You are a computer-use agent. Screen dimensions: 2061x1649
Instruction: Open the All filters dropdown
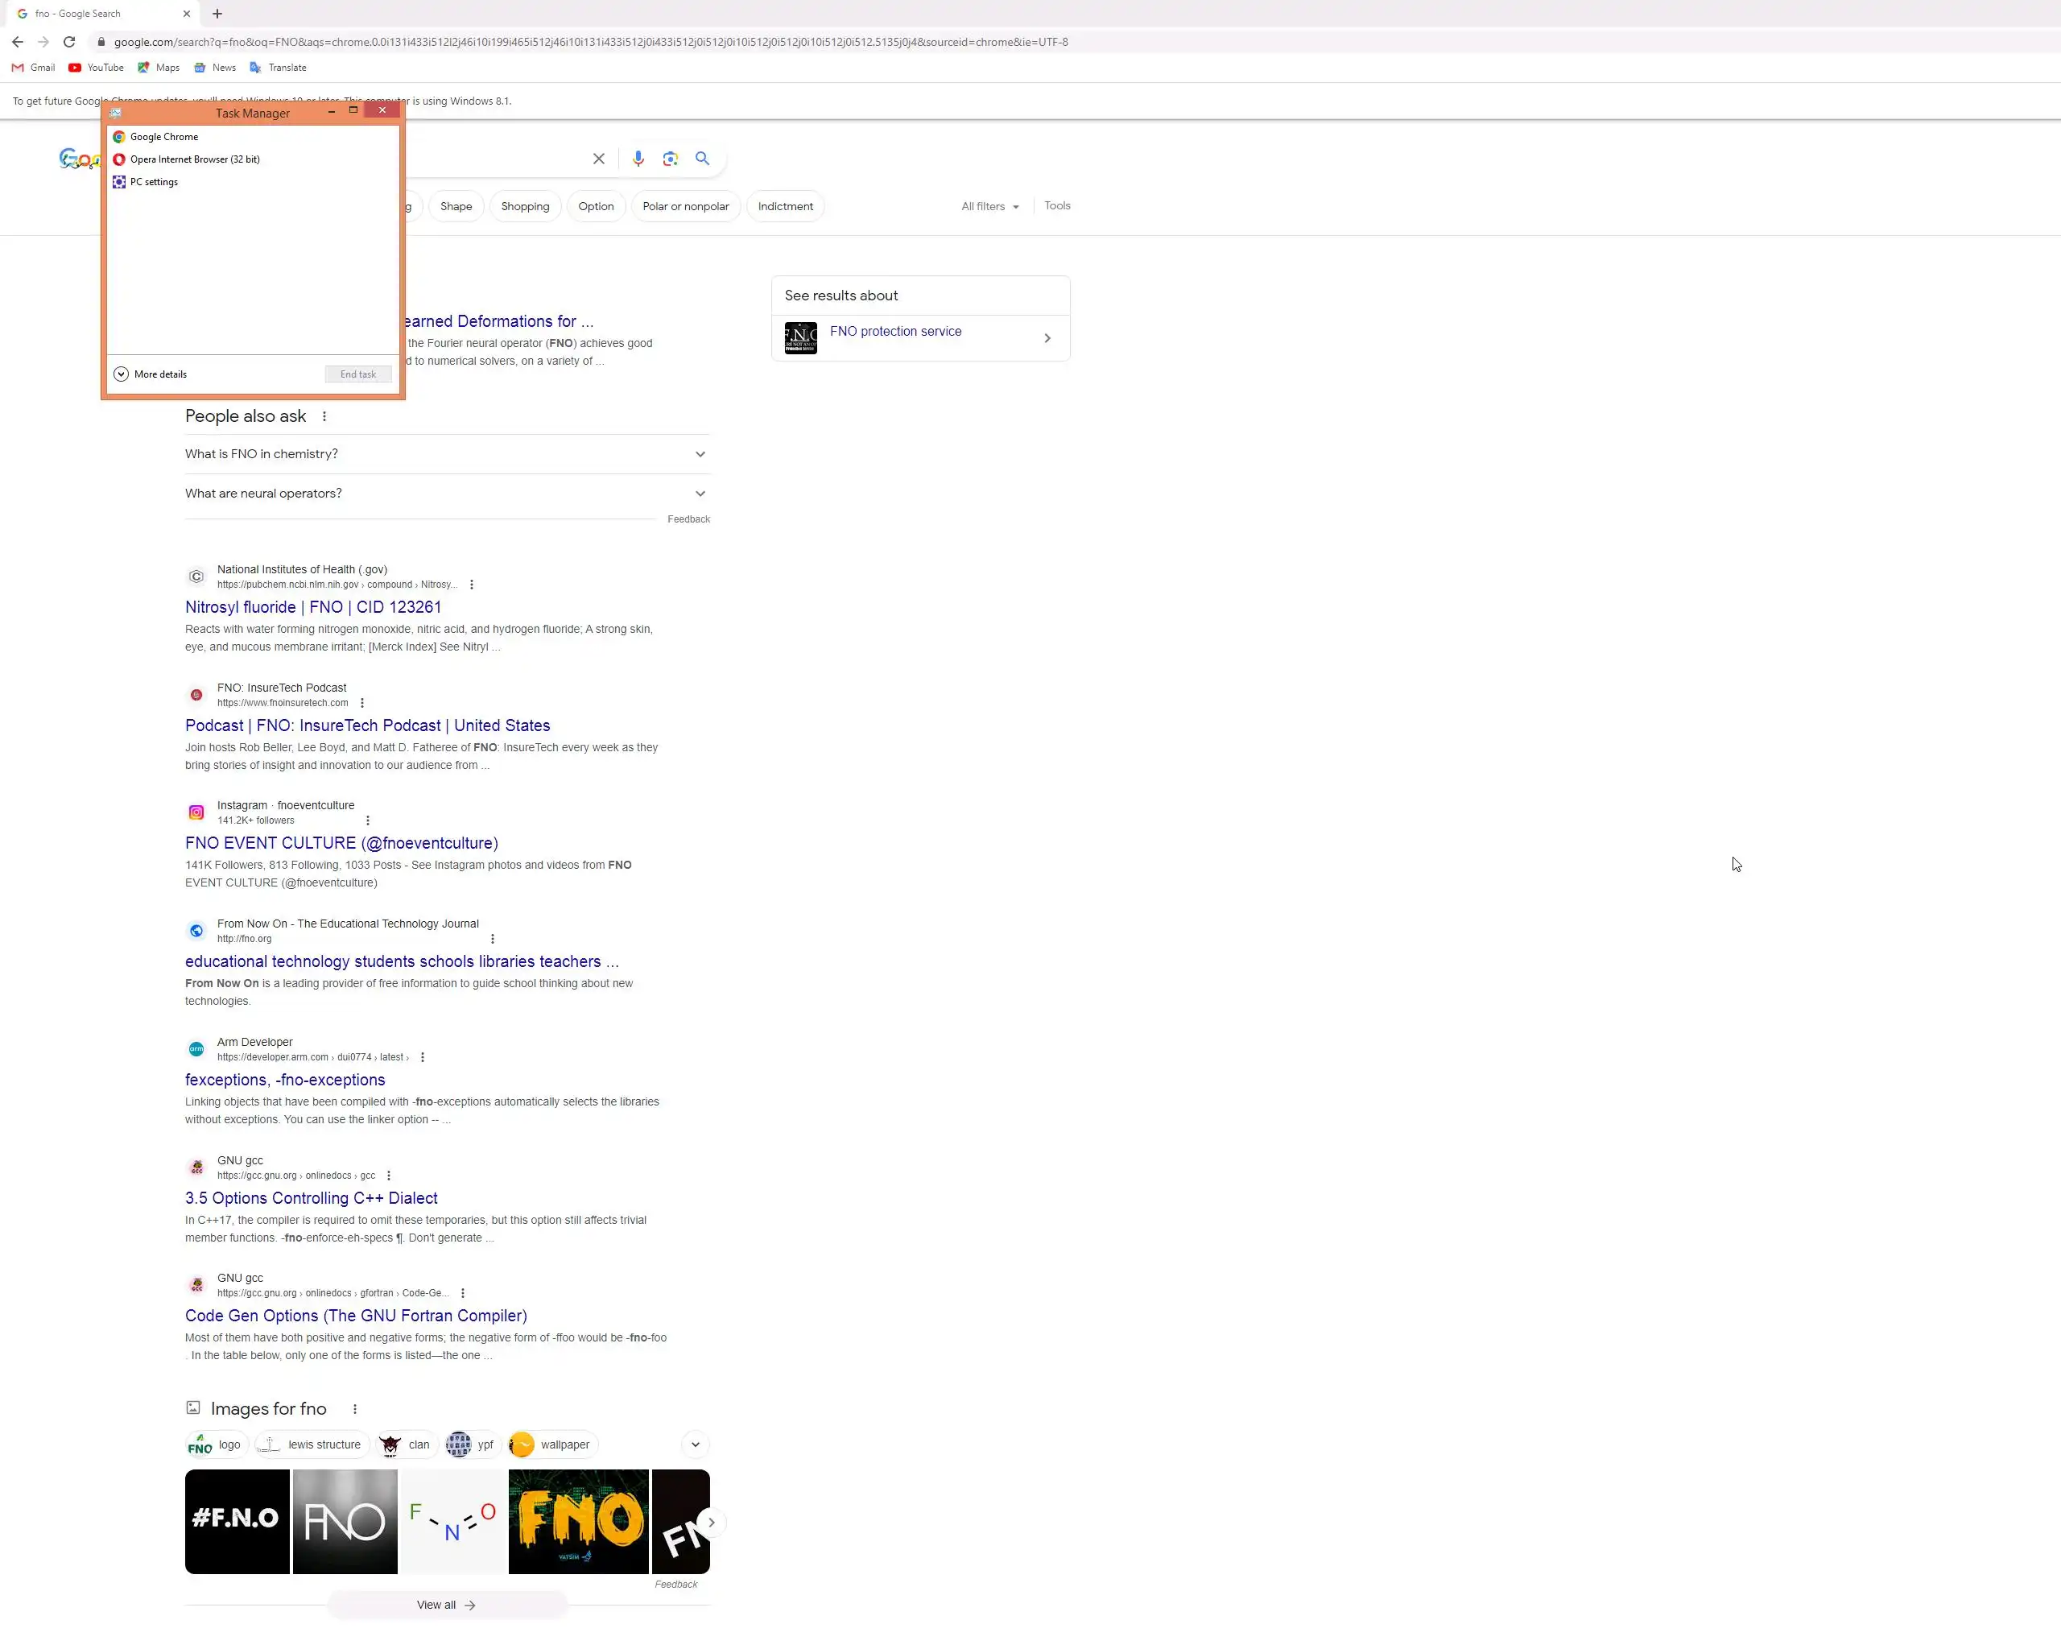tap(989, 206)
